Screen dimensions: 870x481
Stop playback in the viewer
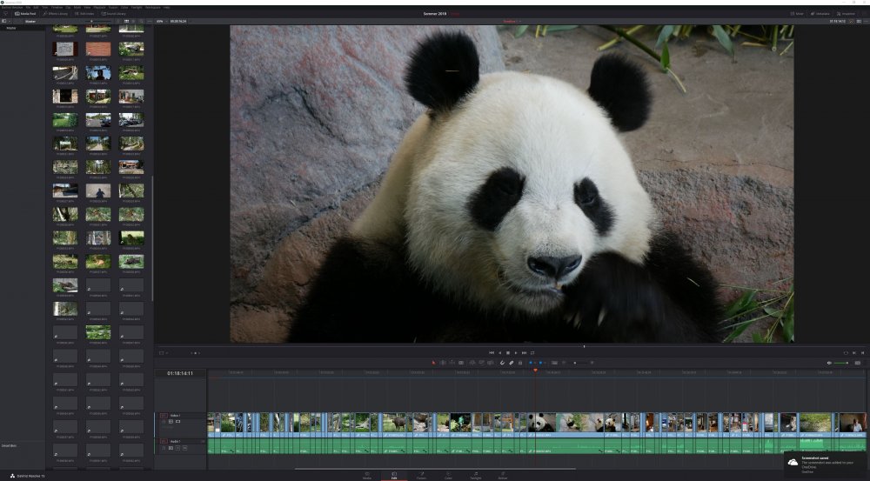[508, 353]
